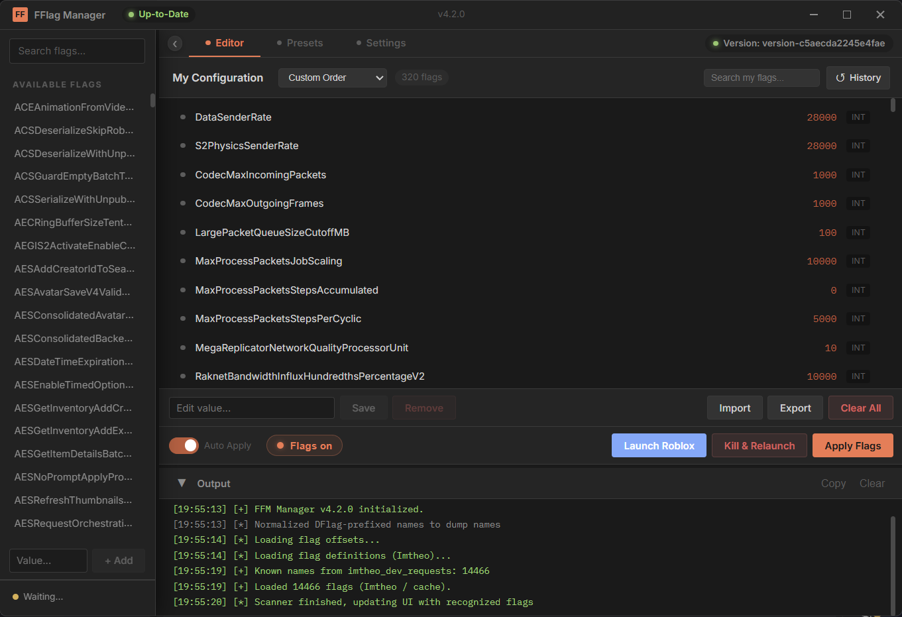The width and height of the screenshot is (902, 617).
Task: Toggle the Flags on button
Action: tap(304, 446)
